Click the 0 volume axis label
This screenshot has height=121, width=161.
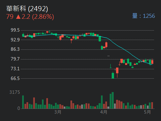click(19, 108)
